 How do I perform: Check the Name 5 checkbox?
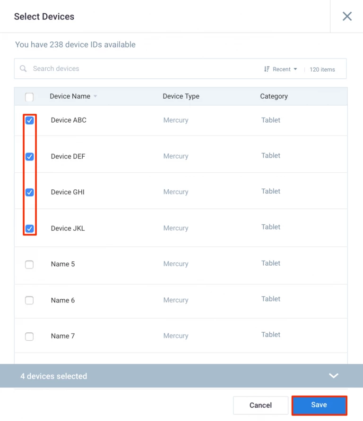(29, 264)
